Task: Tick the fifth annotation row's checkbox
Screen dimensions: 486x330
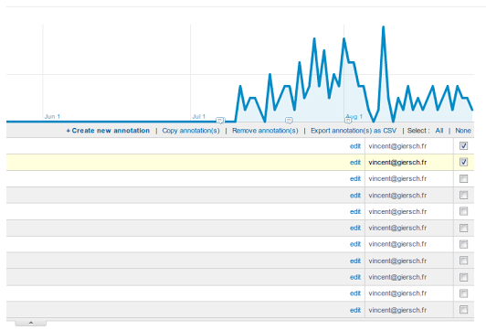Action: coord(463,211)
